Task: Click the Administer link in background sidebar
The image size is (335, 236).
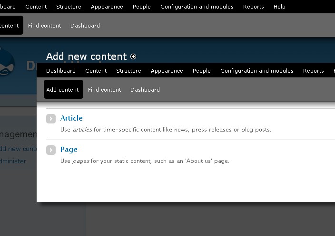Action: [x=13, y=161]
